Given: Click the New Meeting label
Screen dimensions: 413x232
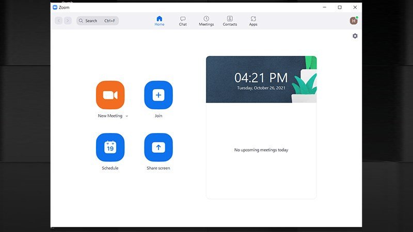Looking at the screenshot, I should pos(110,115).
